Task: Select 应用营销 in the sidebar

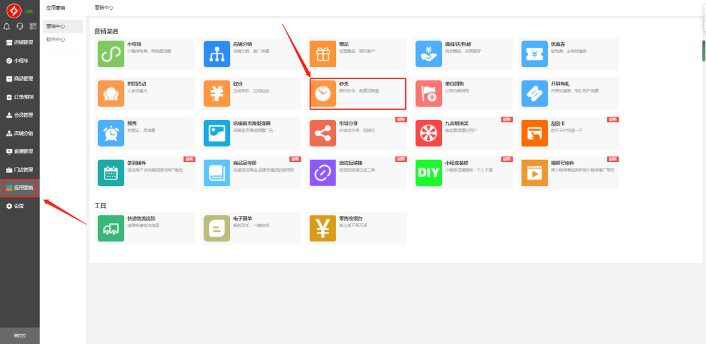Action: point(20,188)
